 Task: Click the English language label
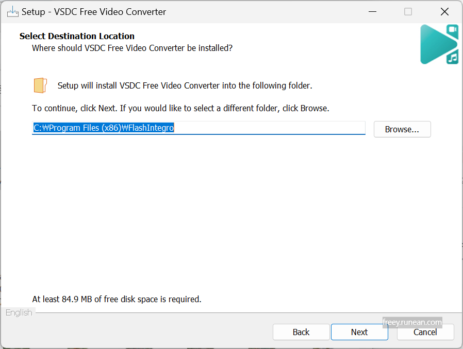click(19, 312)
